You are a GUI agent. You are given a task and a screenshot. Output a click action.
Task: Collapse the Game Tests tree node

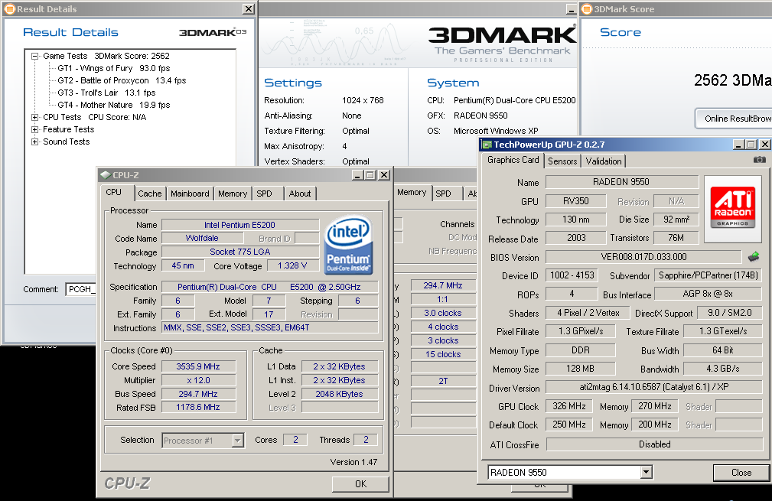34,56
